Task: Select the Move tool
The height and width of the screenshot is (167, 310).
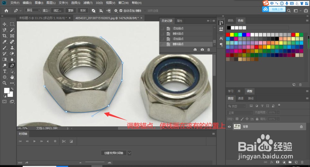Action: (x=4, y=24)
